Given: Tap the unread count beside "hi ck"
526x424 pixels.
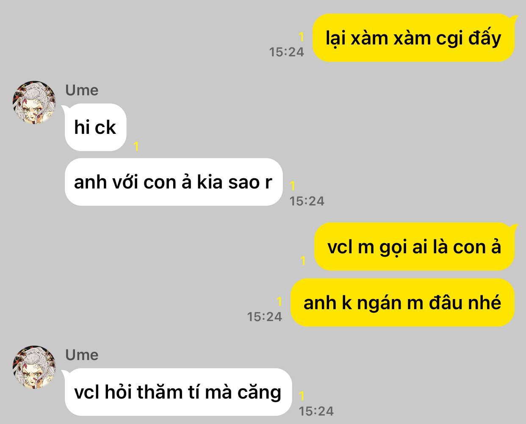Looking at the screenshot, I should click(x=136, y=147).
